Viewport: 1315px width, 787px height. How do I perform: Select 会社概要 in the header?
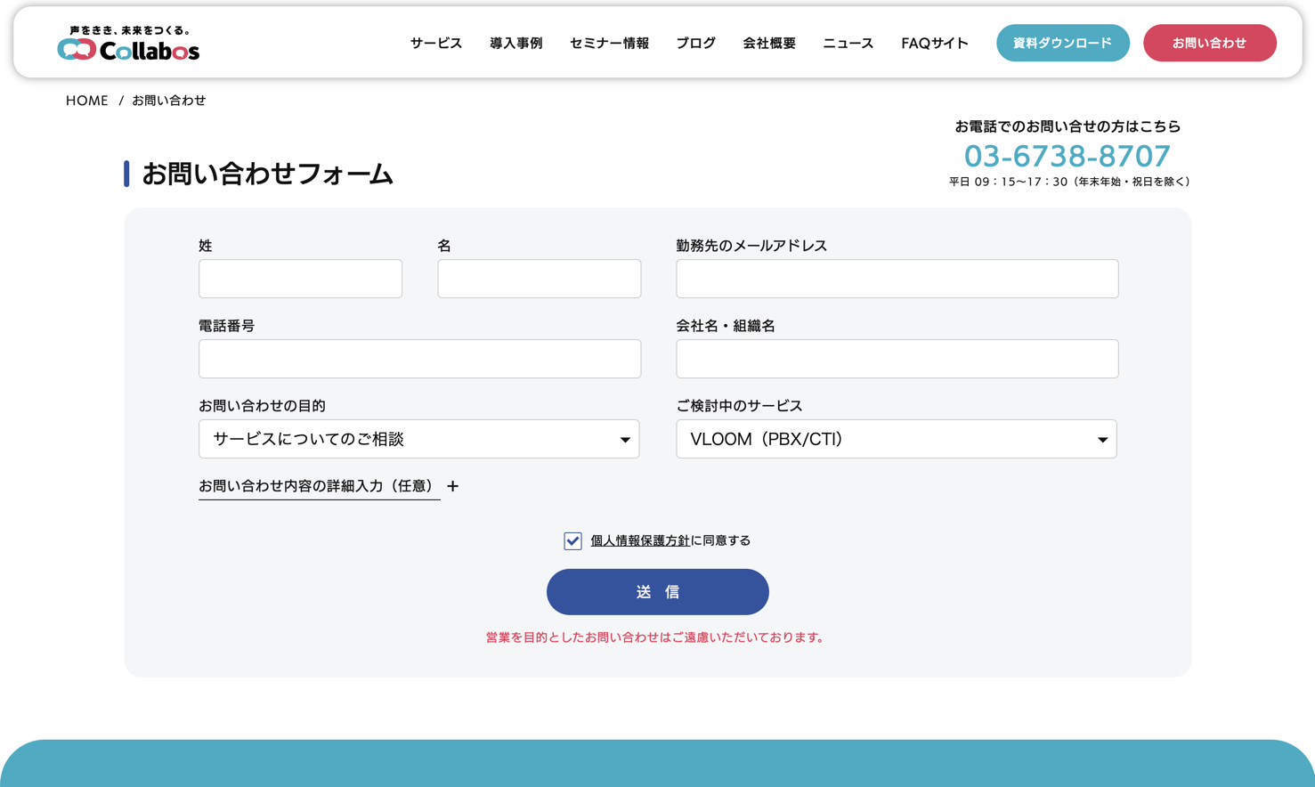pyautogui.click(x=769, y=43)
